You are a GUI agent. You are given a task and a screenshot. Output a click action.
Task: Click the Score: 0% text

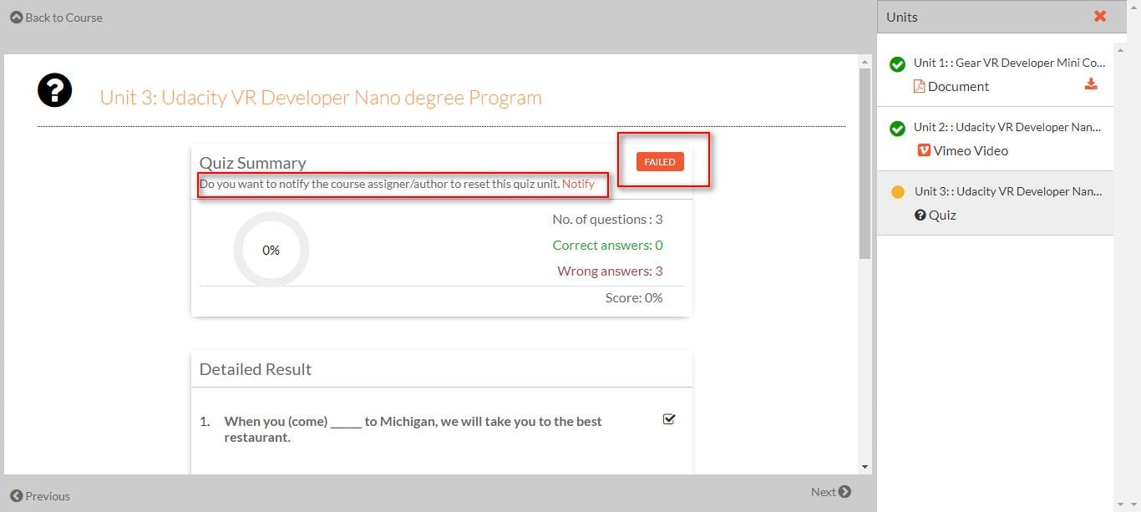(634, 297)
